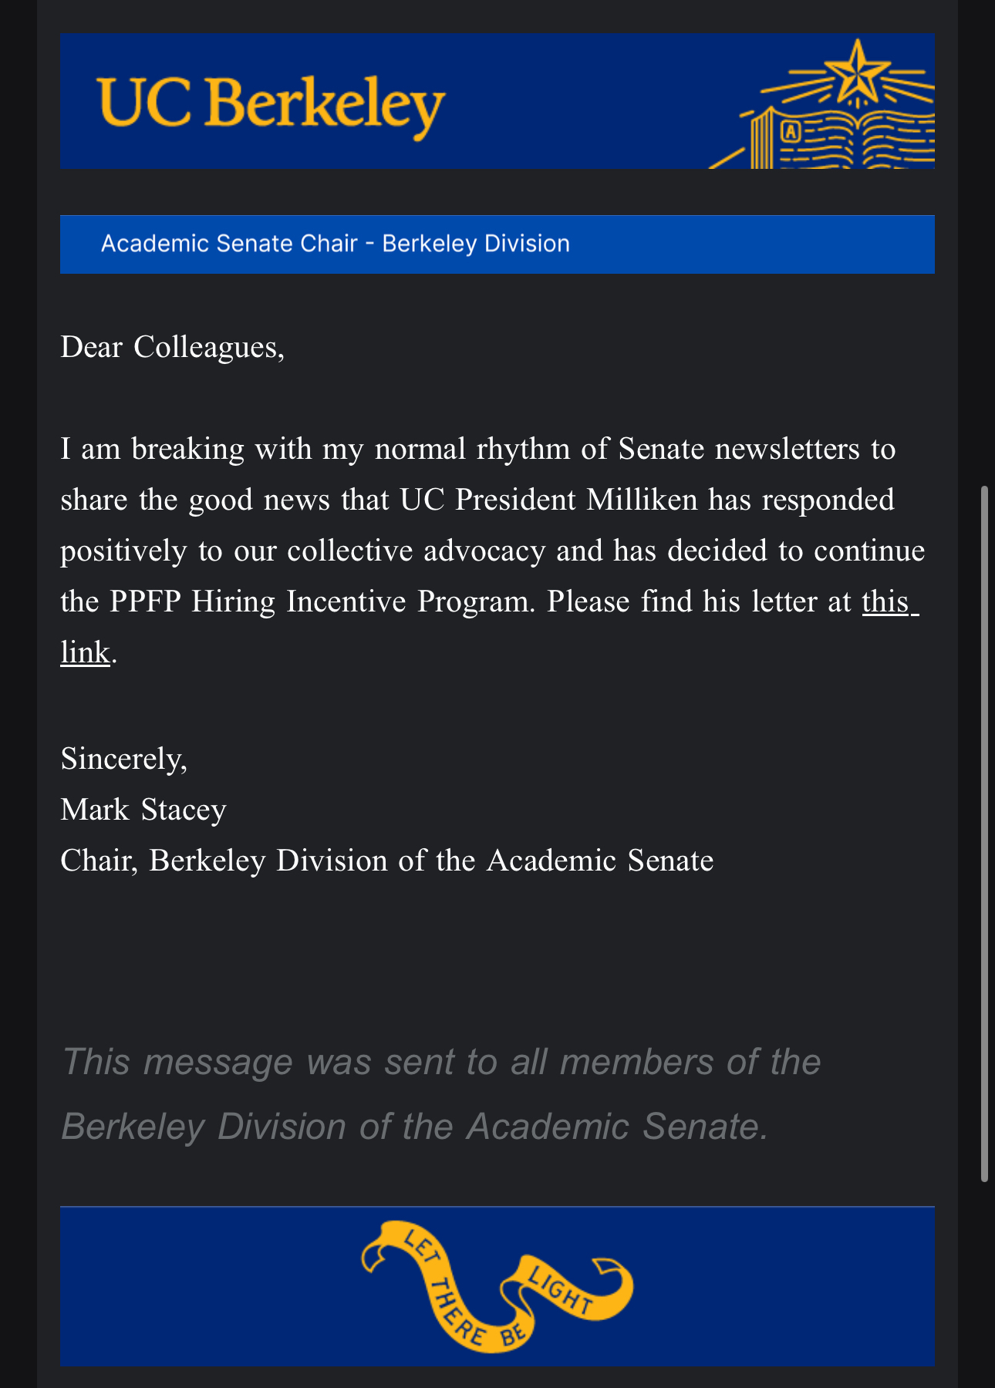Click the "Dear Colleagues," greeting

coord(173,347)
